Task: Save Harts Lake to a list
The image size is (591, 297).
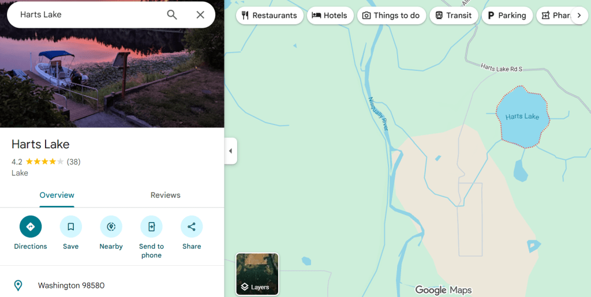Action: (71, 227)
